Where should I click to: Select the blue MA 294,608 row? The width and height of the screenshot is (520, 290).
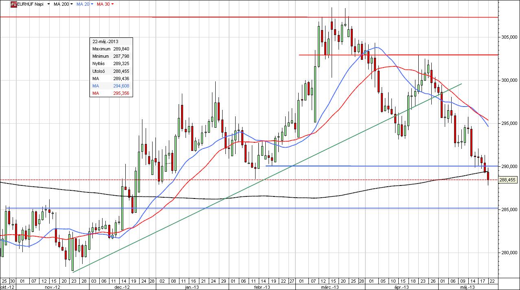111,86
